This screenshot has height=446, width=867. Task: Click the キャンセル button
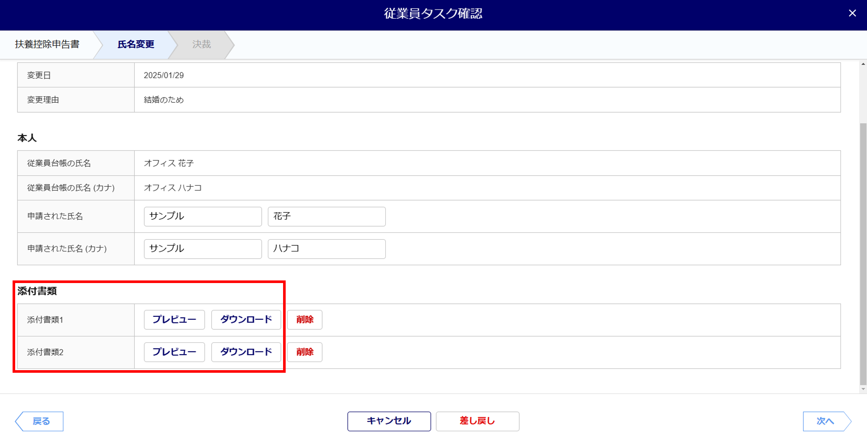click(x=389, y=421)
